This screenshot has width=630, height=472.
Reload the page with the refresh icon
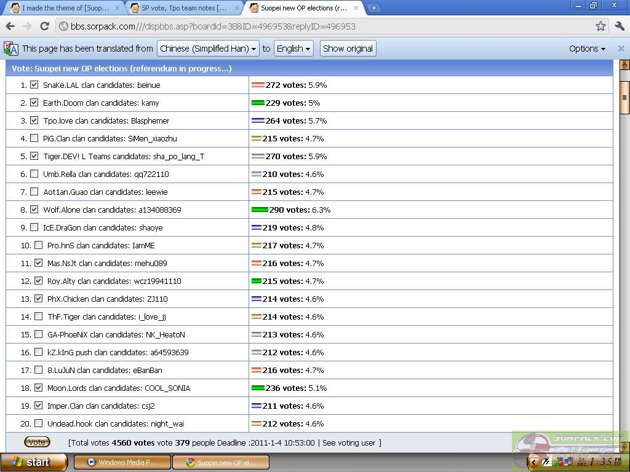pyautogui.click(x=44, y=26)
